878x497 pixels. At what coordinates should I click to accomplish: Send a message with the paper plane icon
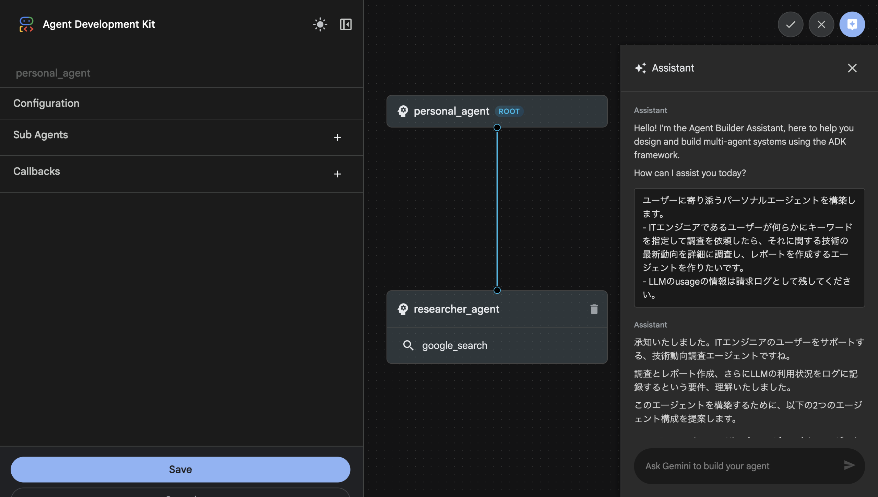[x=849, y=465]
